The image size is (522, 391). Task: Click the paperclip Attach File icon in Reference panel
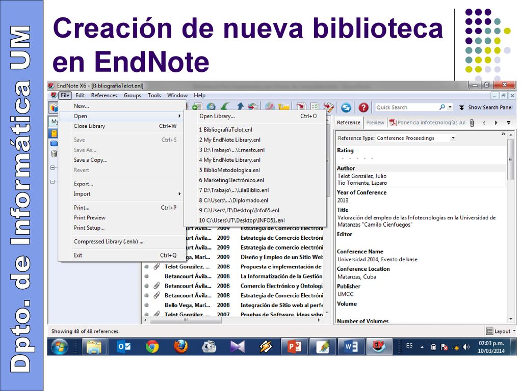pos(472,123)
